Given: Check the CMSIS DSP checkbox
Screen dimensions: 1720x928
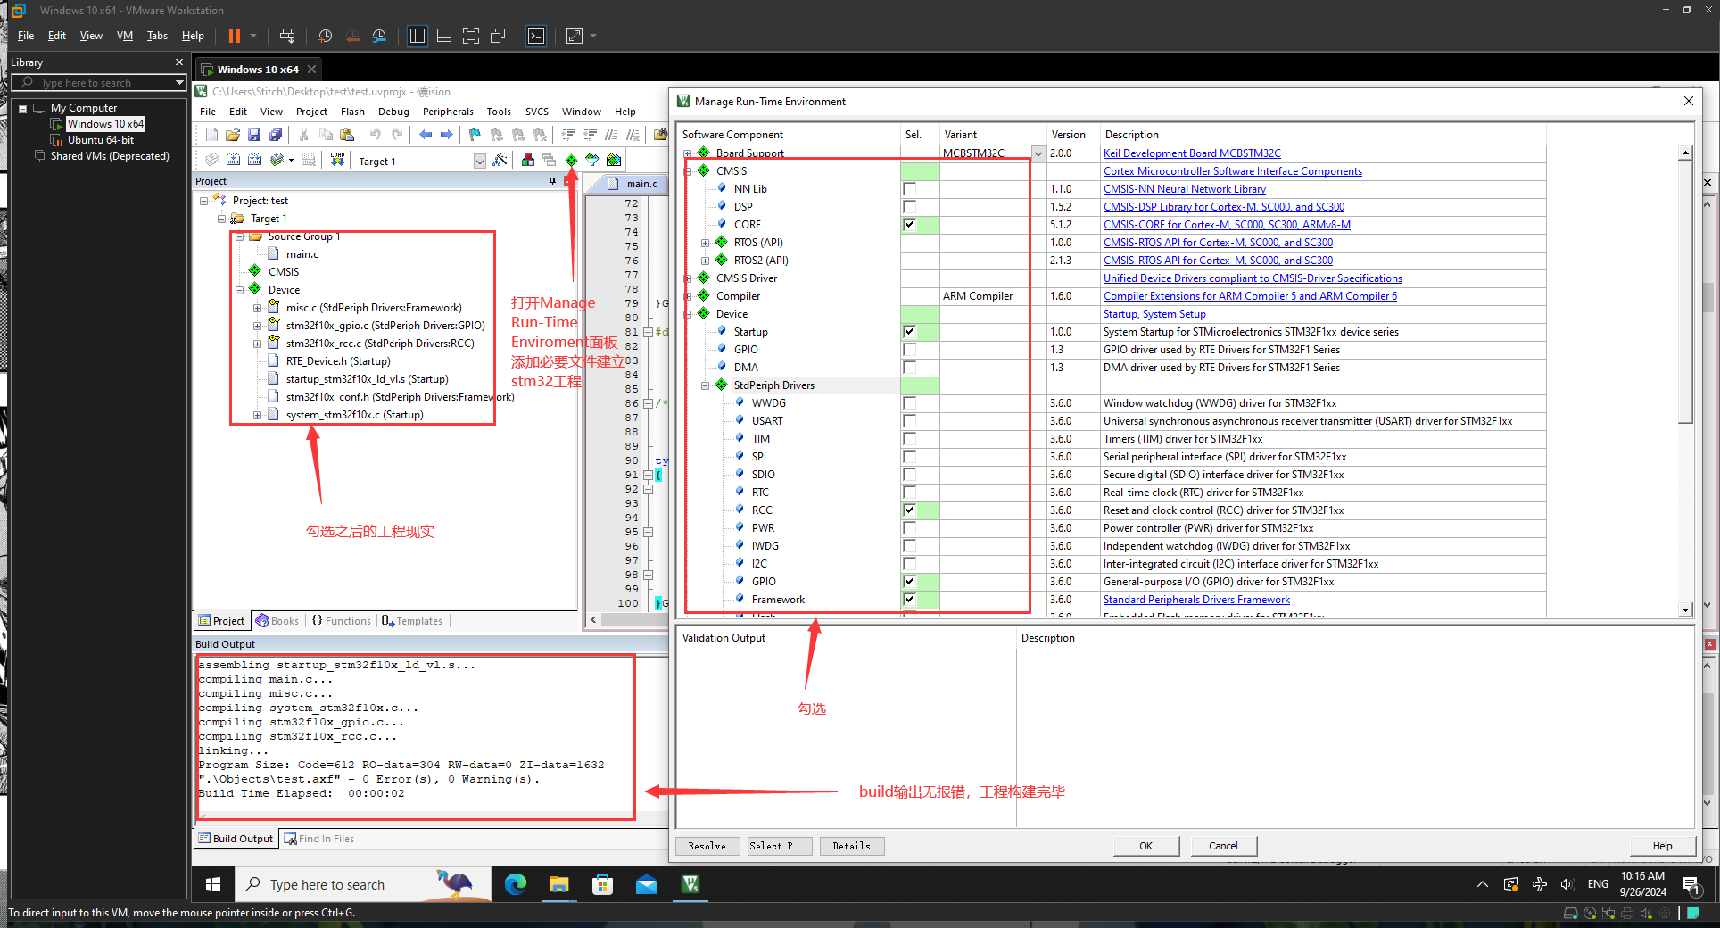Looking at the screenshot, I should [x=909, y=207].
